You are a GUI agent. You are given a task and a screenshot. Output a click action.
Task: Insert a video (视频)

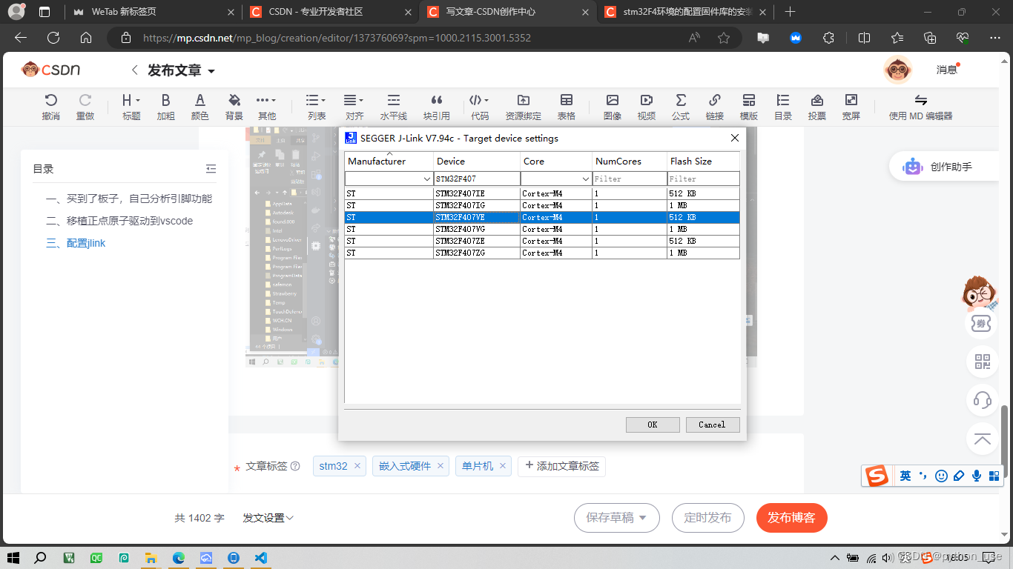tap(647, 107)
